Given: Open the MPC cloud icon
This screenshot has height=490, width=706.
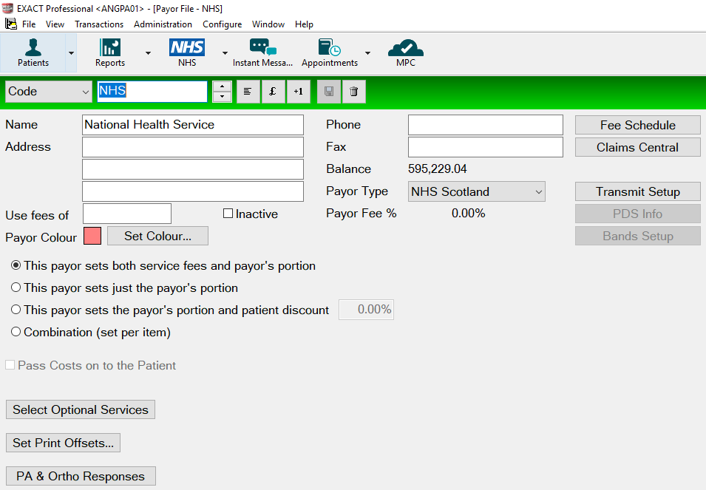Looking at the screenshot, I should 406,52.
